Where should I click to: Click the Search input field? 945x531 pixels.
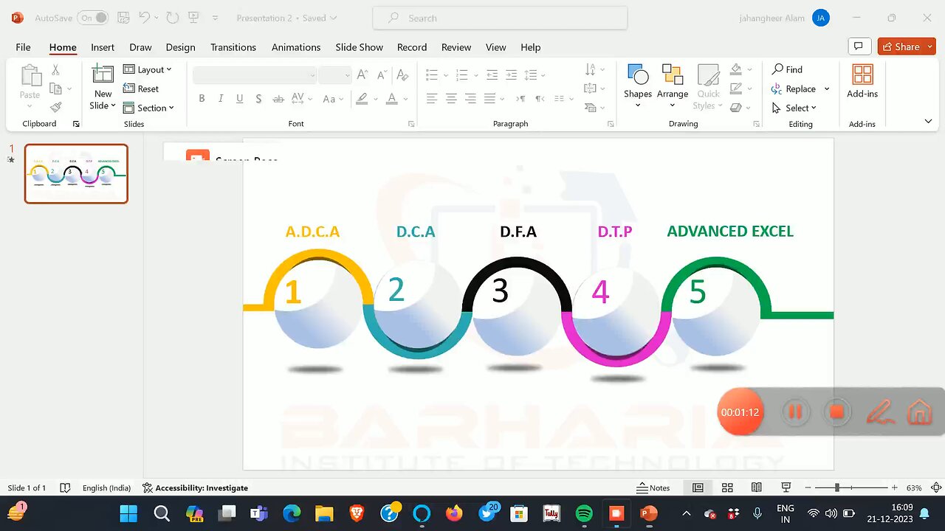coord(501,18)
